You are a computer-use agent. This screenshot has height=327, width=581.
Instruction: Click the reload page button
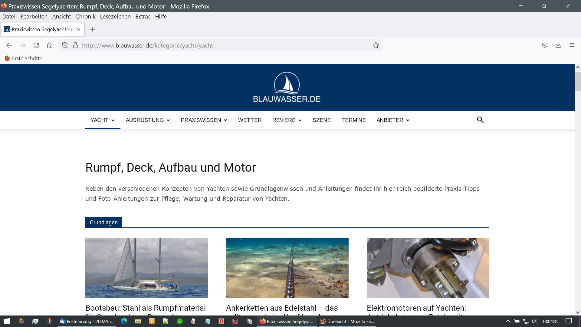tap(36, 45)
